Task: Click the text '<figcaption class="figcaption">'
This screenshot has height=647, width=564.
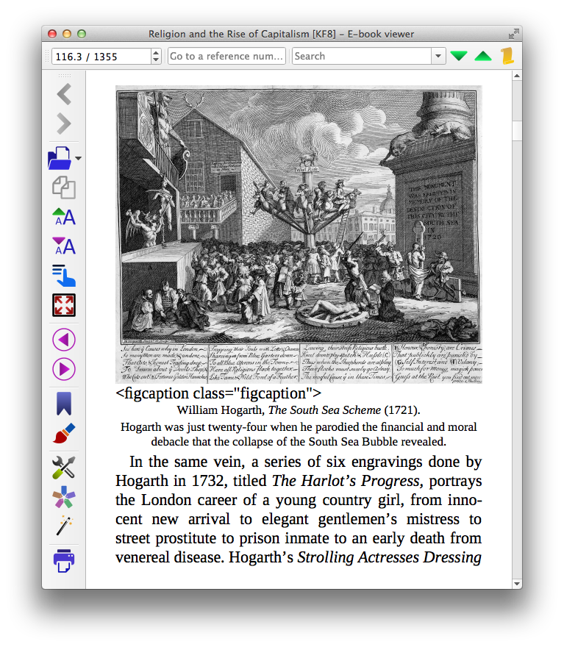Action: tap(218, 393)
